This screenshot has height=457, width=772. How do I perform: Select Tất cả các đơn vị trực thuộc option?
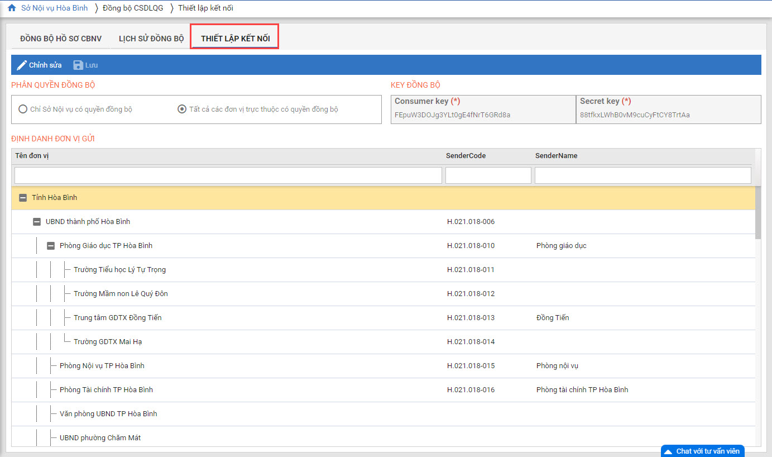point(182,110)
